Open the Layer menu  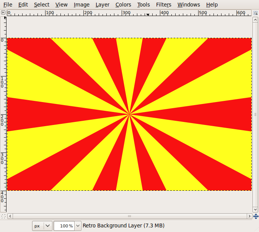coord(103,5)
